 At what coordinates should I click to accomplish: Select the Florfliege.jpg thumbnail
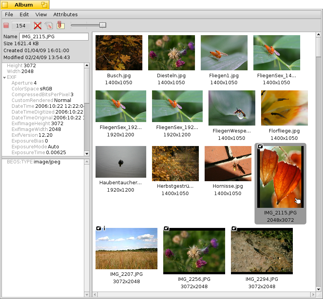284,108
